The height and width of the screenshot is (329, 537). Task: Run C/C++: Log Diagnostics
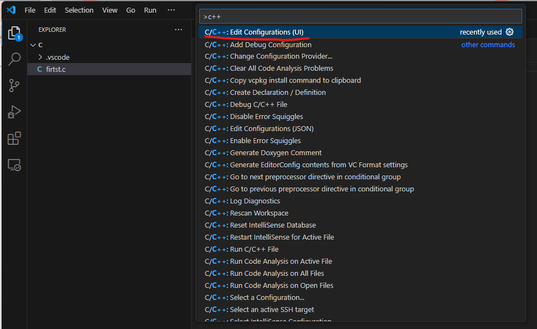click(361, 201)
